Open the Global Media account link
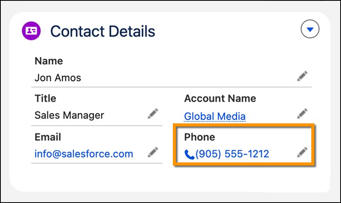Image resolution: width=341 pixels, height=203 pixels. pyautogui.click(x=215, y=116)
